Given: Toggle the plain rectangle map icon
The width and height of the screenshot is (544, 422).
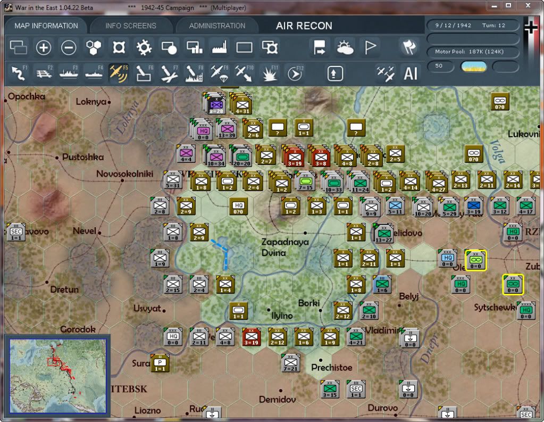Looking at the screenshot, I should pyautogui.click(x=244, y=47).
